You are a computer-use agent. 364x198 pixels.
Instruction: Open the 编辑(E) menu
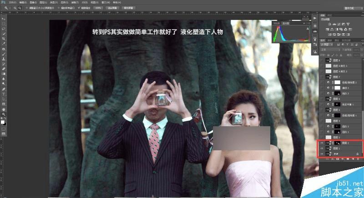[23, 2]
